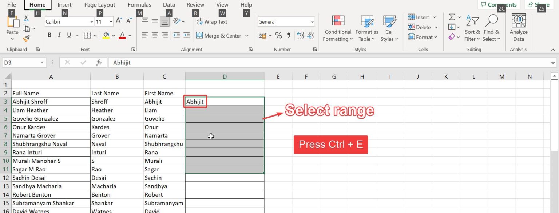559x213 pixels.
Task: Launch Analyze Data
Action: coord(518,27)
